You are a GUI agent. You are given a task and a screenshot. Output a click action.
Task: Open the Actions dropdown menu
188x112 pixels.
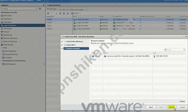click(76, 13)
